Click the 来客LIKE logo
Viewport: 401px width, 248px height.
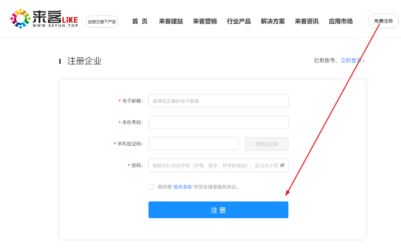tap(44, 19)
